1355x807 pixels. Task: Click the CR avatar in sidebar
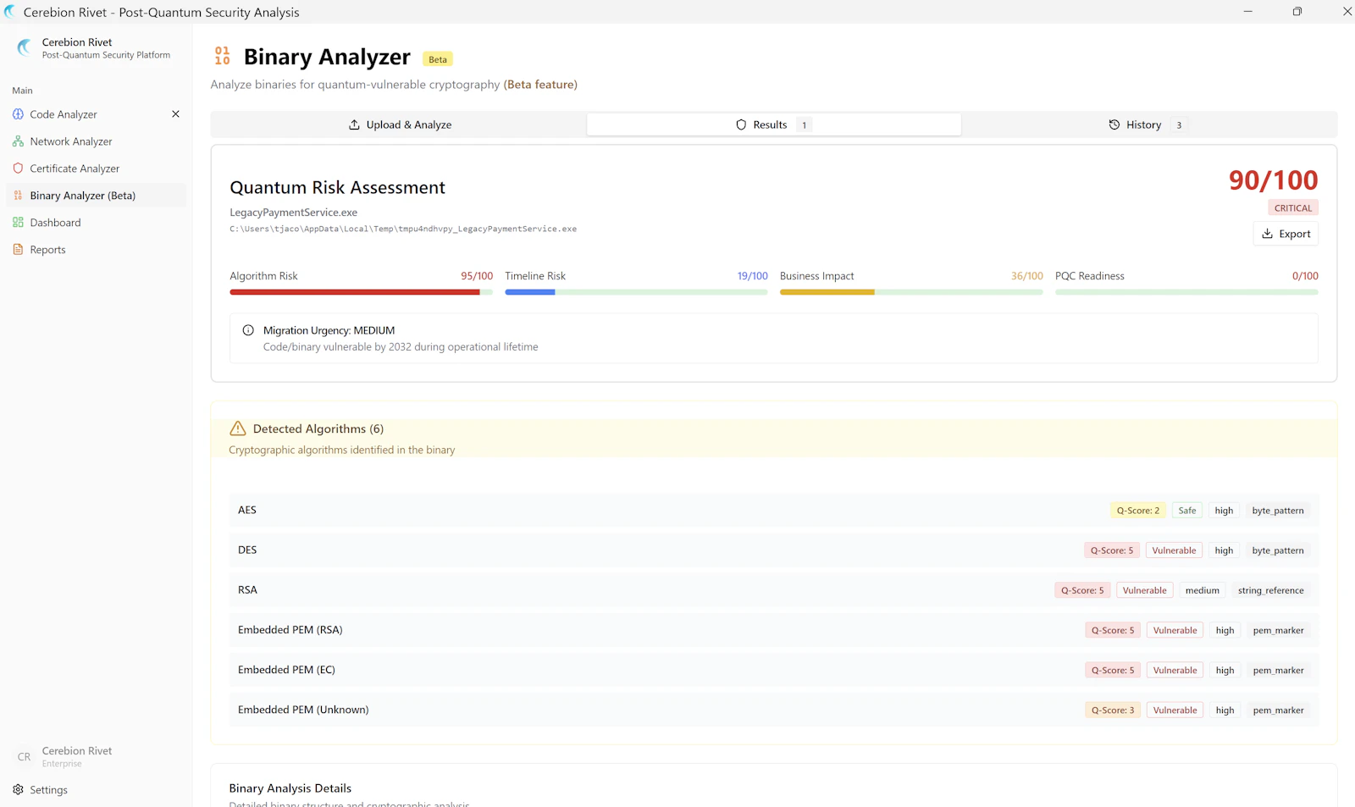click(x=24, y=757)
